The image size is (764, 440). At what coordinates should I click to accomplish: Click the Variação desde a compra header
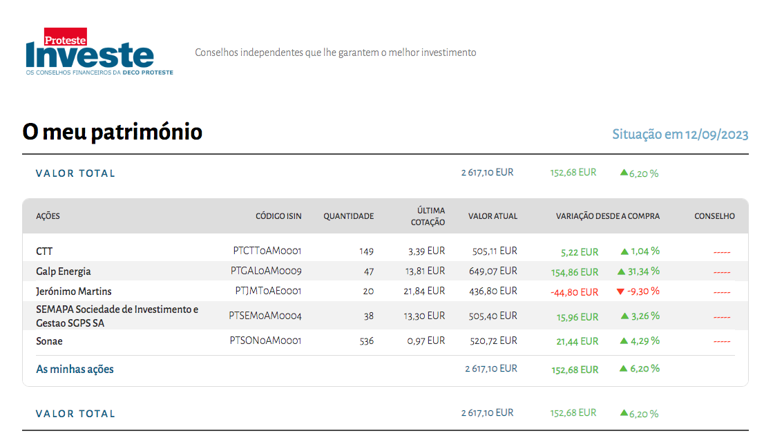(608, 216)
